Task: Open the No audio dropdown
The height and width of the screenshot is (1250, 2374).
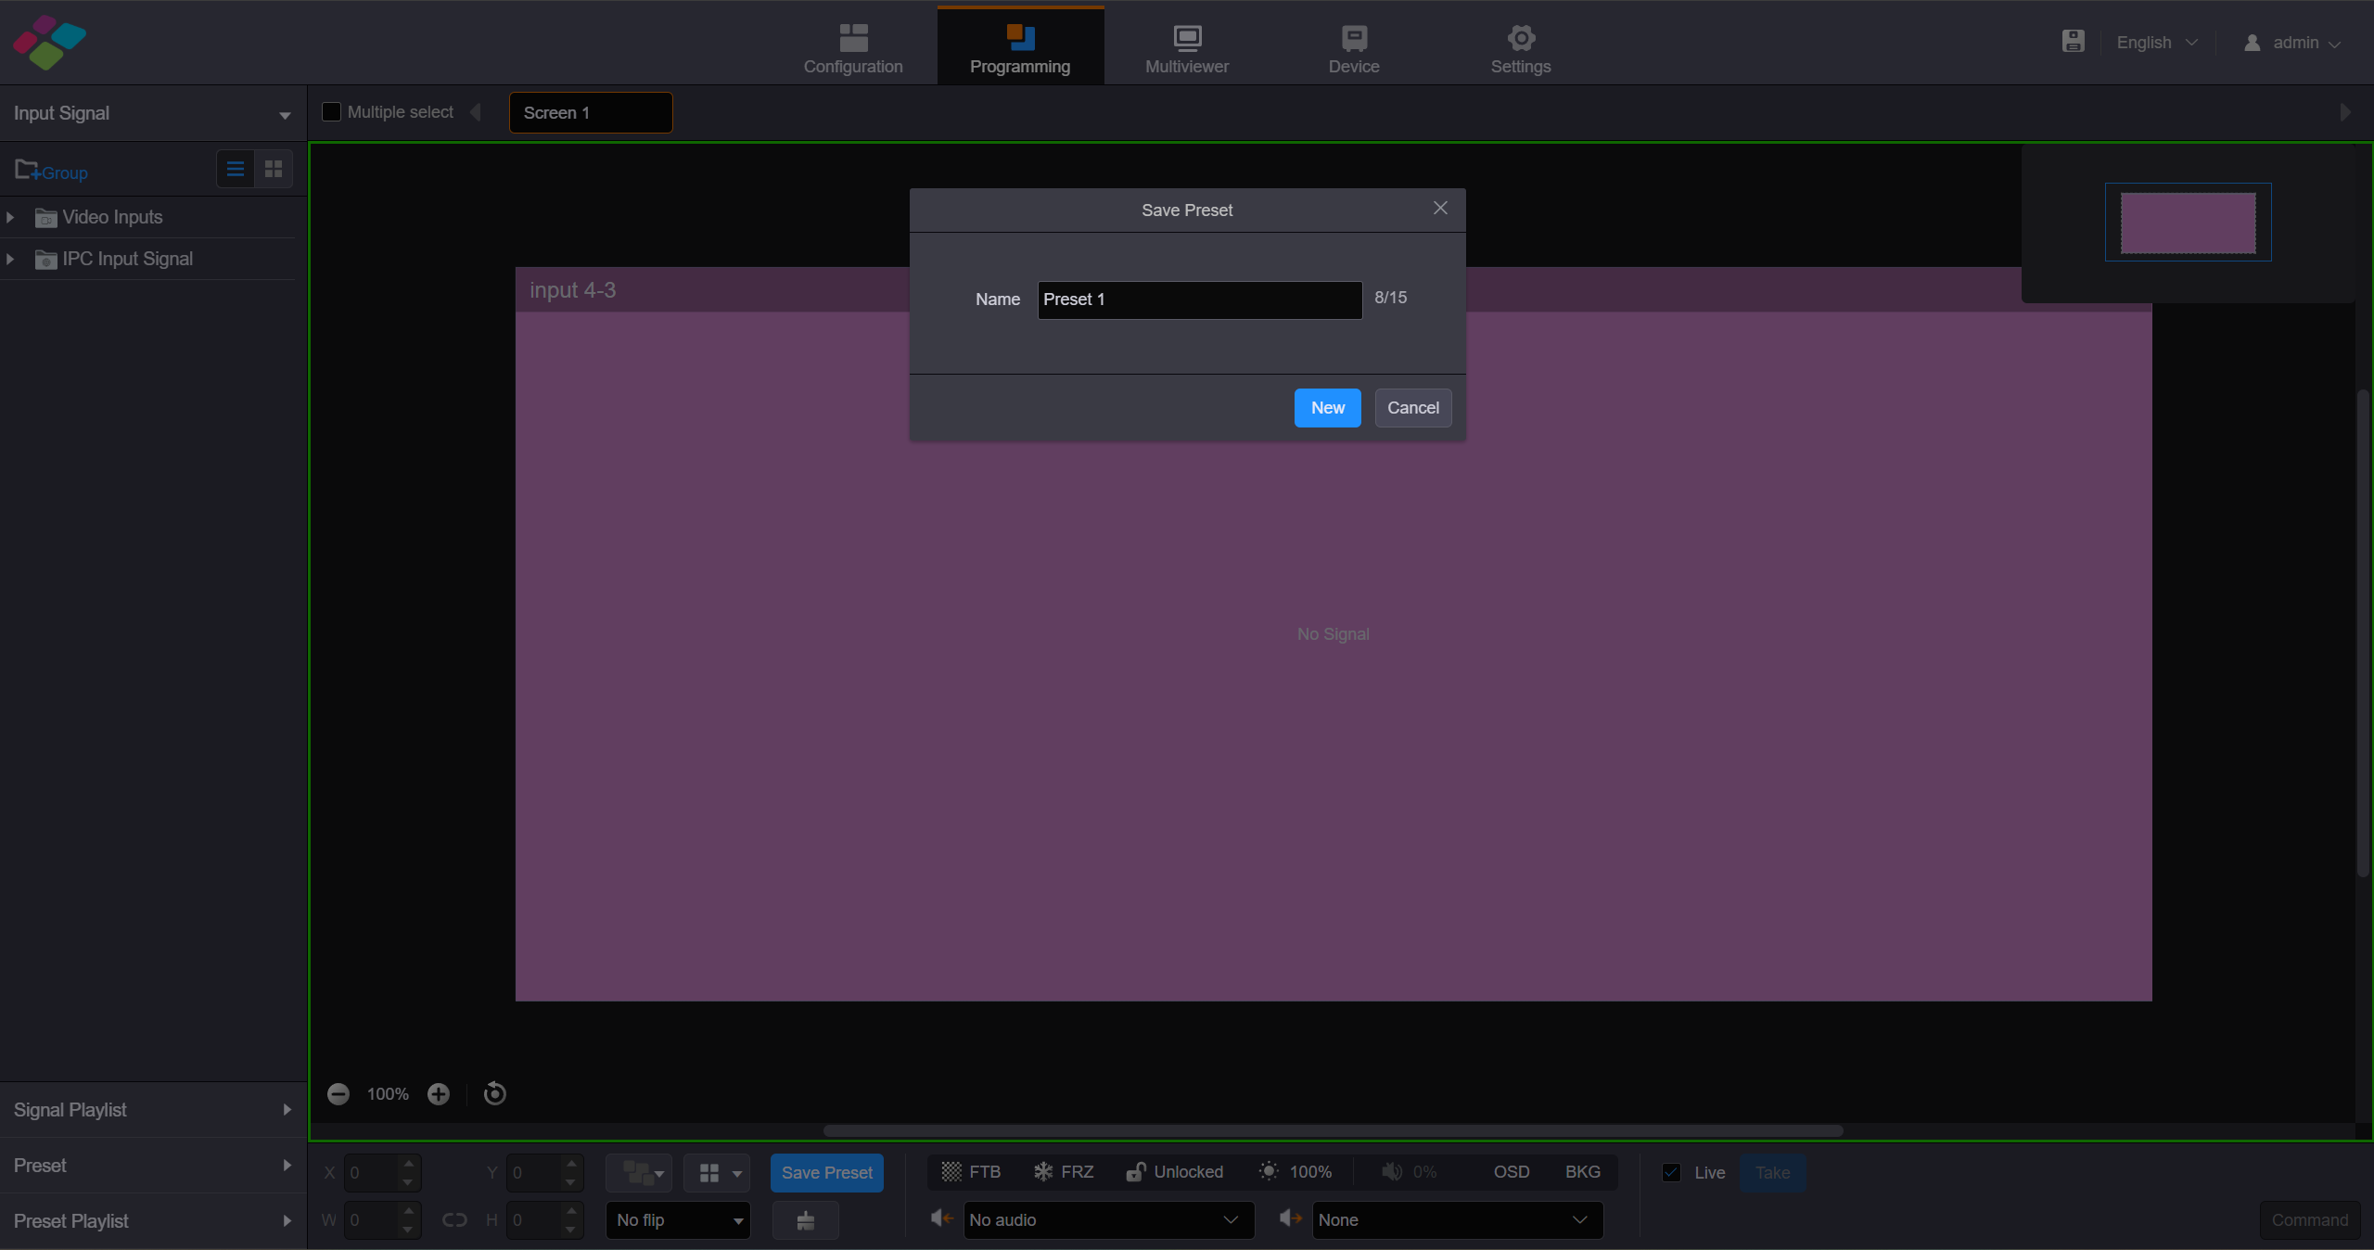Action: coord(1107,1219)
